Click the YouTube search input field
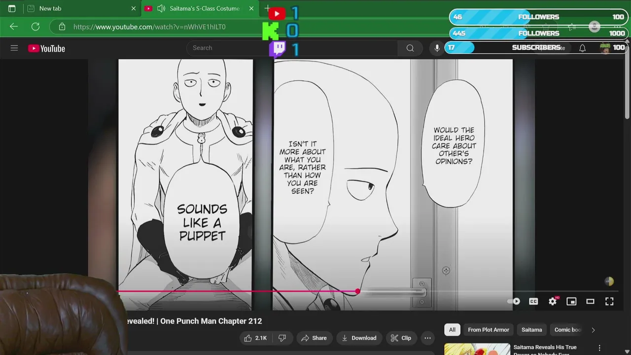This screenshot has height=355, width=631. point(292,48)
